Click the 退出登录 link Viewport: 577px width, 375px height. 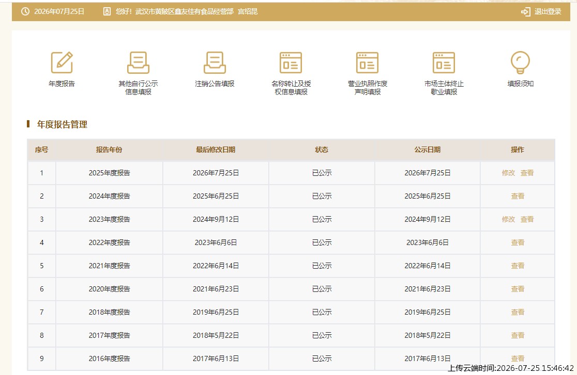tap(548, 12)
